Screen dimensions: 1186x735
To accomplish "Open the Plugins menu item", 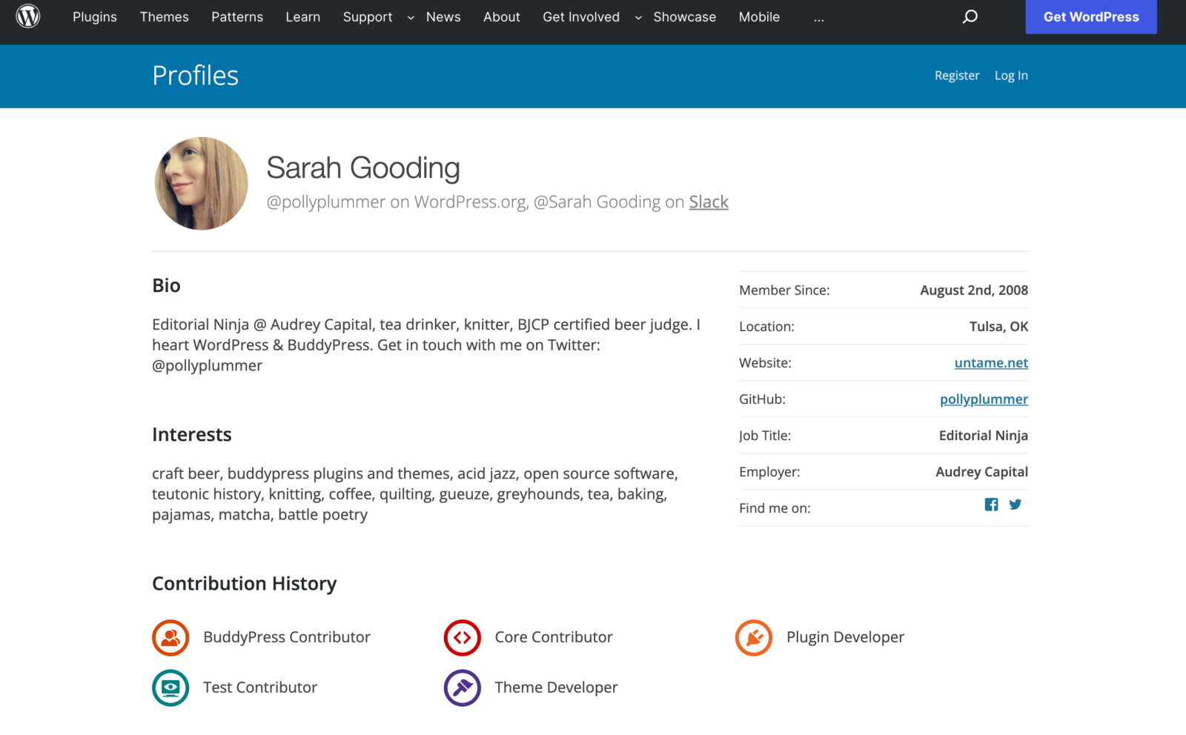I will (94, 16).
